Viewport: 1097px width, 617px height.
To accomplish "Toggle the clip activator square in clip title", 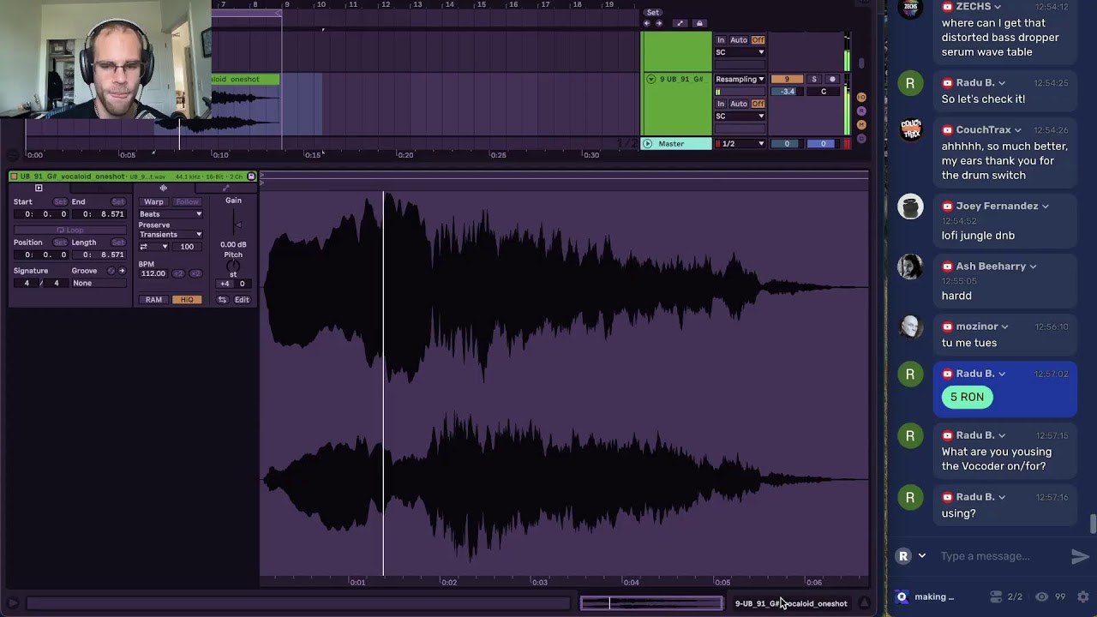I will coord(14,177).
